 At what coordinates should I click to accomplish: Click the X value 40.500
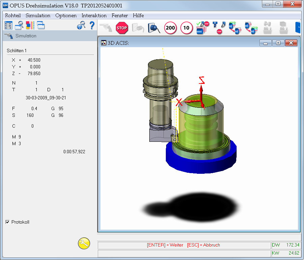(34, 60)
